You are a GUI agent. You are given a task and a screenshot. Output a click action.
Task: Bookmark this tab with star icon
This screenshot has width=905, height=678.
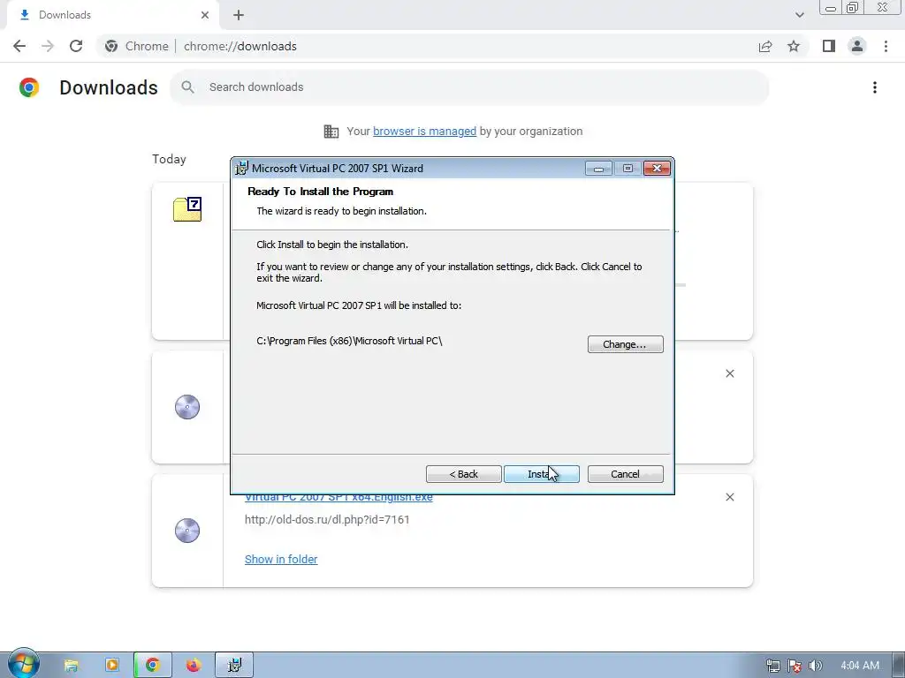coord(794,46)
